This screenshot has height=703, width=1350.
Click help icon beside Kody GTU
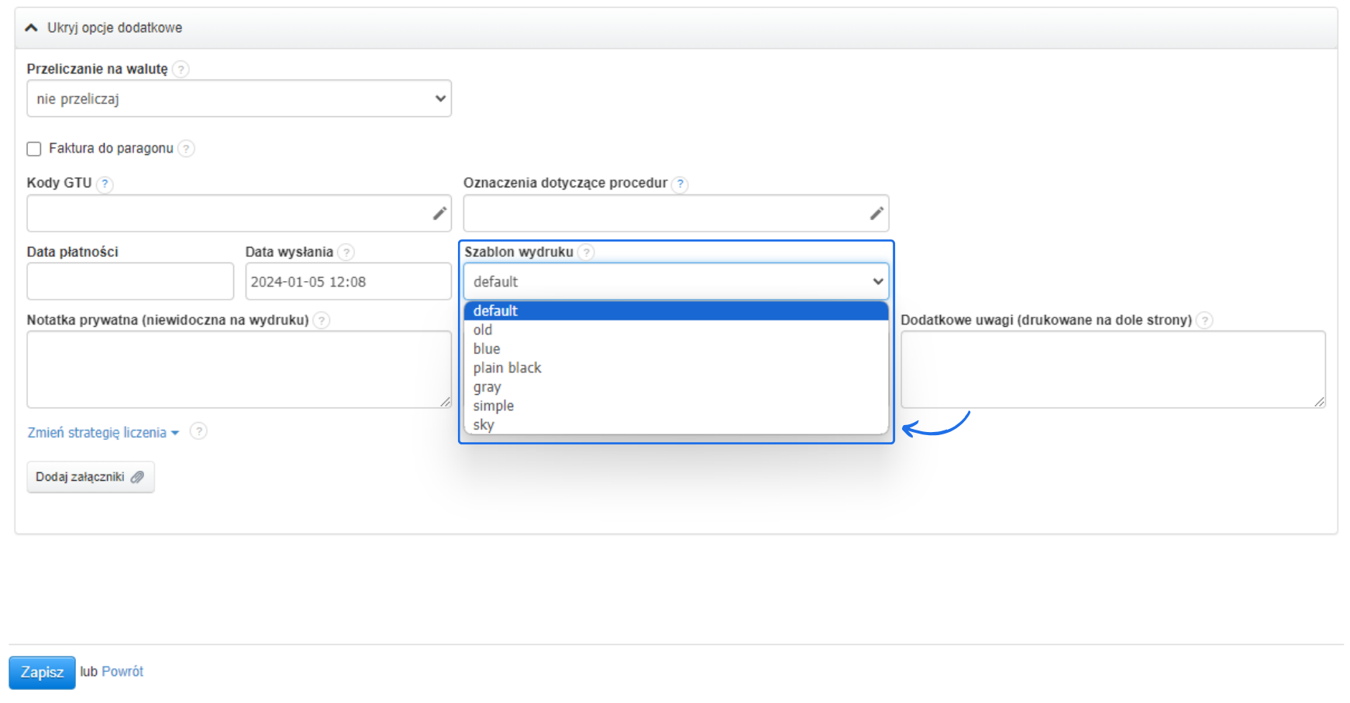tap(105, 183)
